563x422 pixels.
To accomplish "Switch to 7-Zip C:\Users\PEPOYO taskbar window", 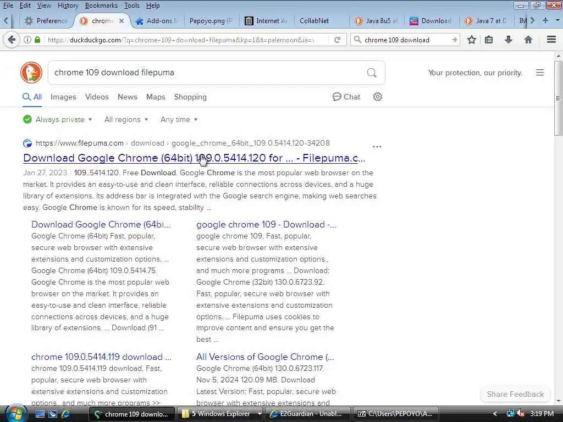I will (x=396, y=414).
